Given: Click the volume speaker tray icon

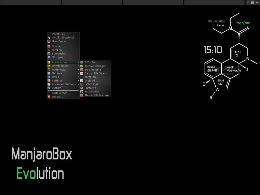Looking at the screenshot, I should click(x=257, y=3).
